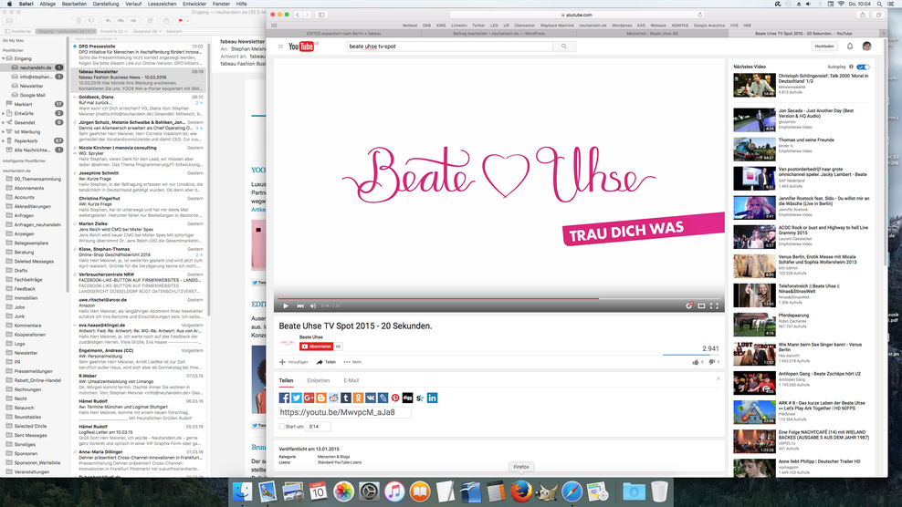The height and width of the screenshot is (507, 902).
Task: Open the Ablage menu
Action: pyautogui.click(x=47, y=4)
